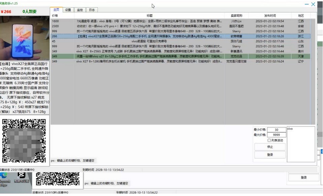Close the 闲鱼助手 window
The image size is (323, 196).
coord(313,4)
